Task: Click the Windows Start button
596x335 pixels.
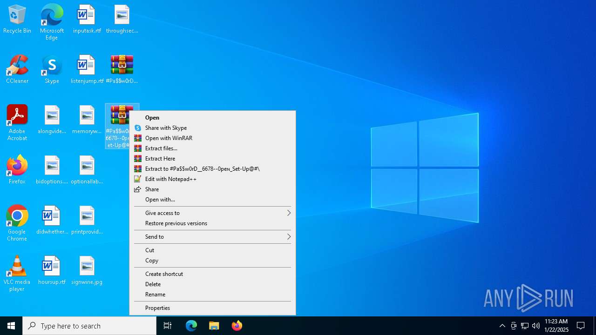Action: 11,326
